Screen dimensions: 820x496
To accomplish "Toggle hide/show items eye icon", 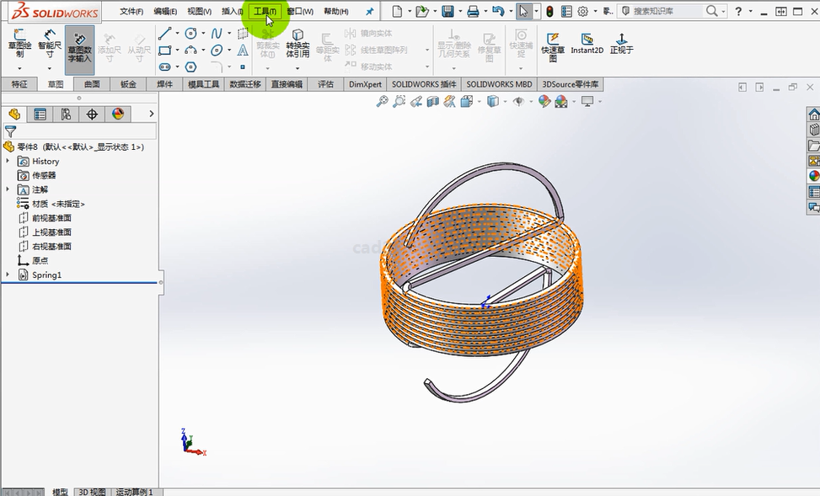I will coord(518,101).
